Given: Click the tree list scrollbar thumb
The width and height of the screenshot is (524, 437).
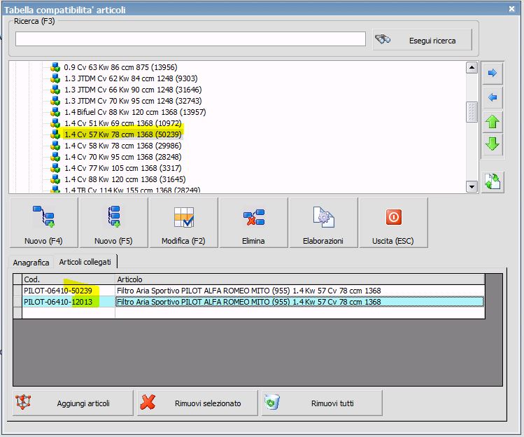Looking at the screenshot, I should pos(472,112).
